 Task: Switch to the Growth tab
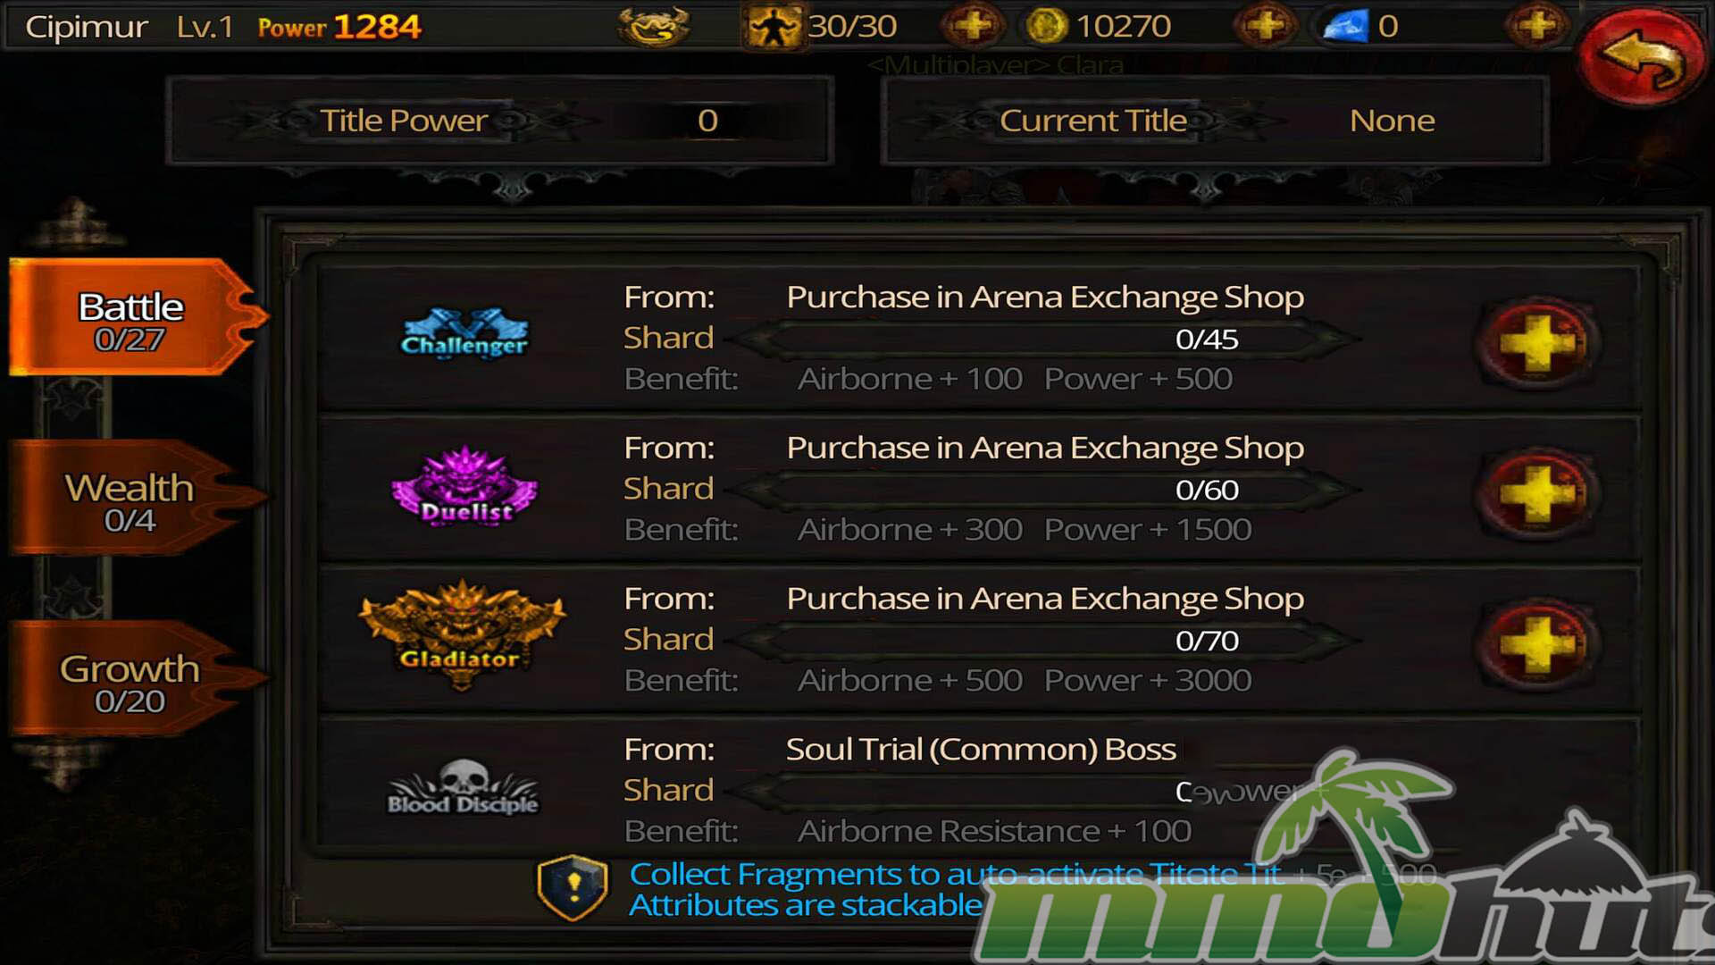click(x=136, y=681)
